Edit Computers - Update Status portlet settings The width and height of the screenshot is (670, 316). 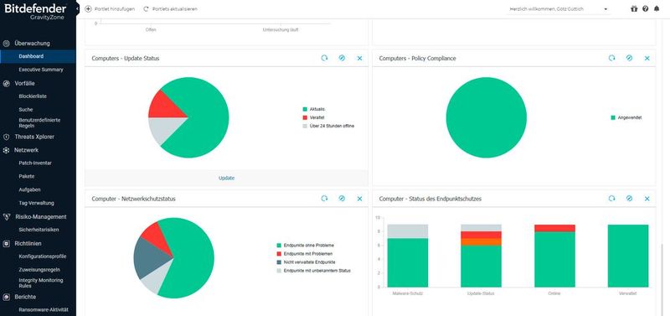pyautogui.click(x=342, y=58)
